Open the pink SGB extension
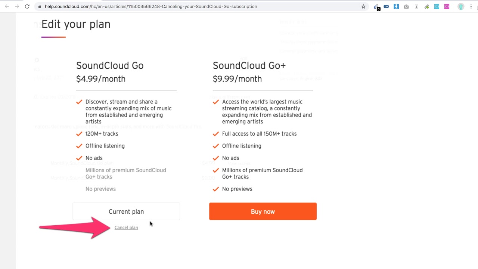Viewport: 478px width, 269px height. coord(447,6)
